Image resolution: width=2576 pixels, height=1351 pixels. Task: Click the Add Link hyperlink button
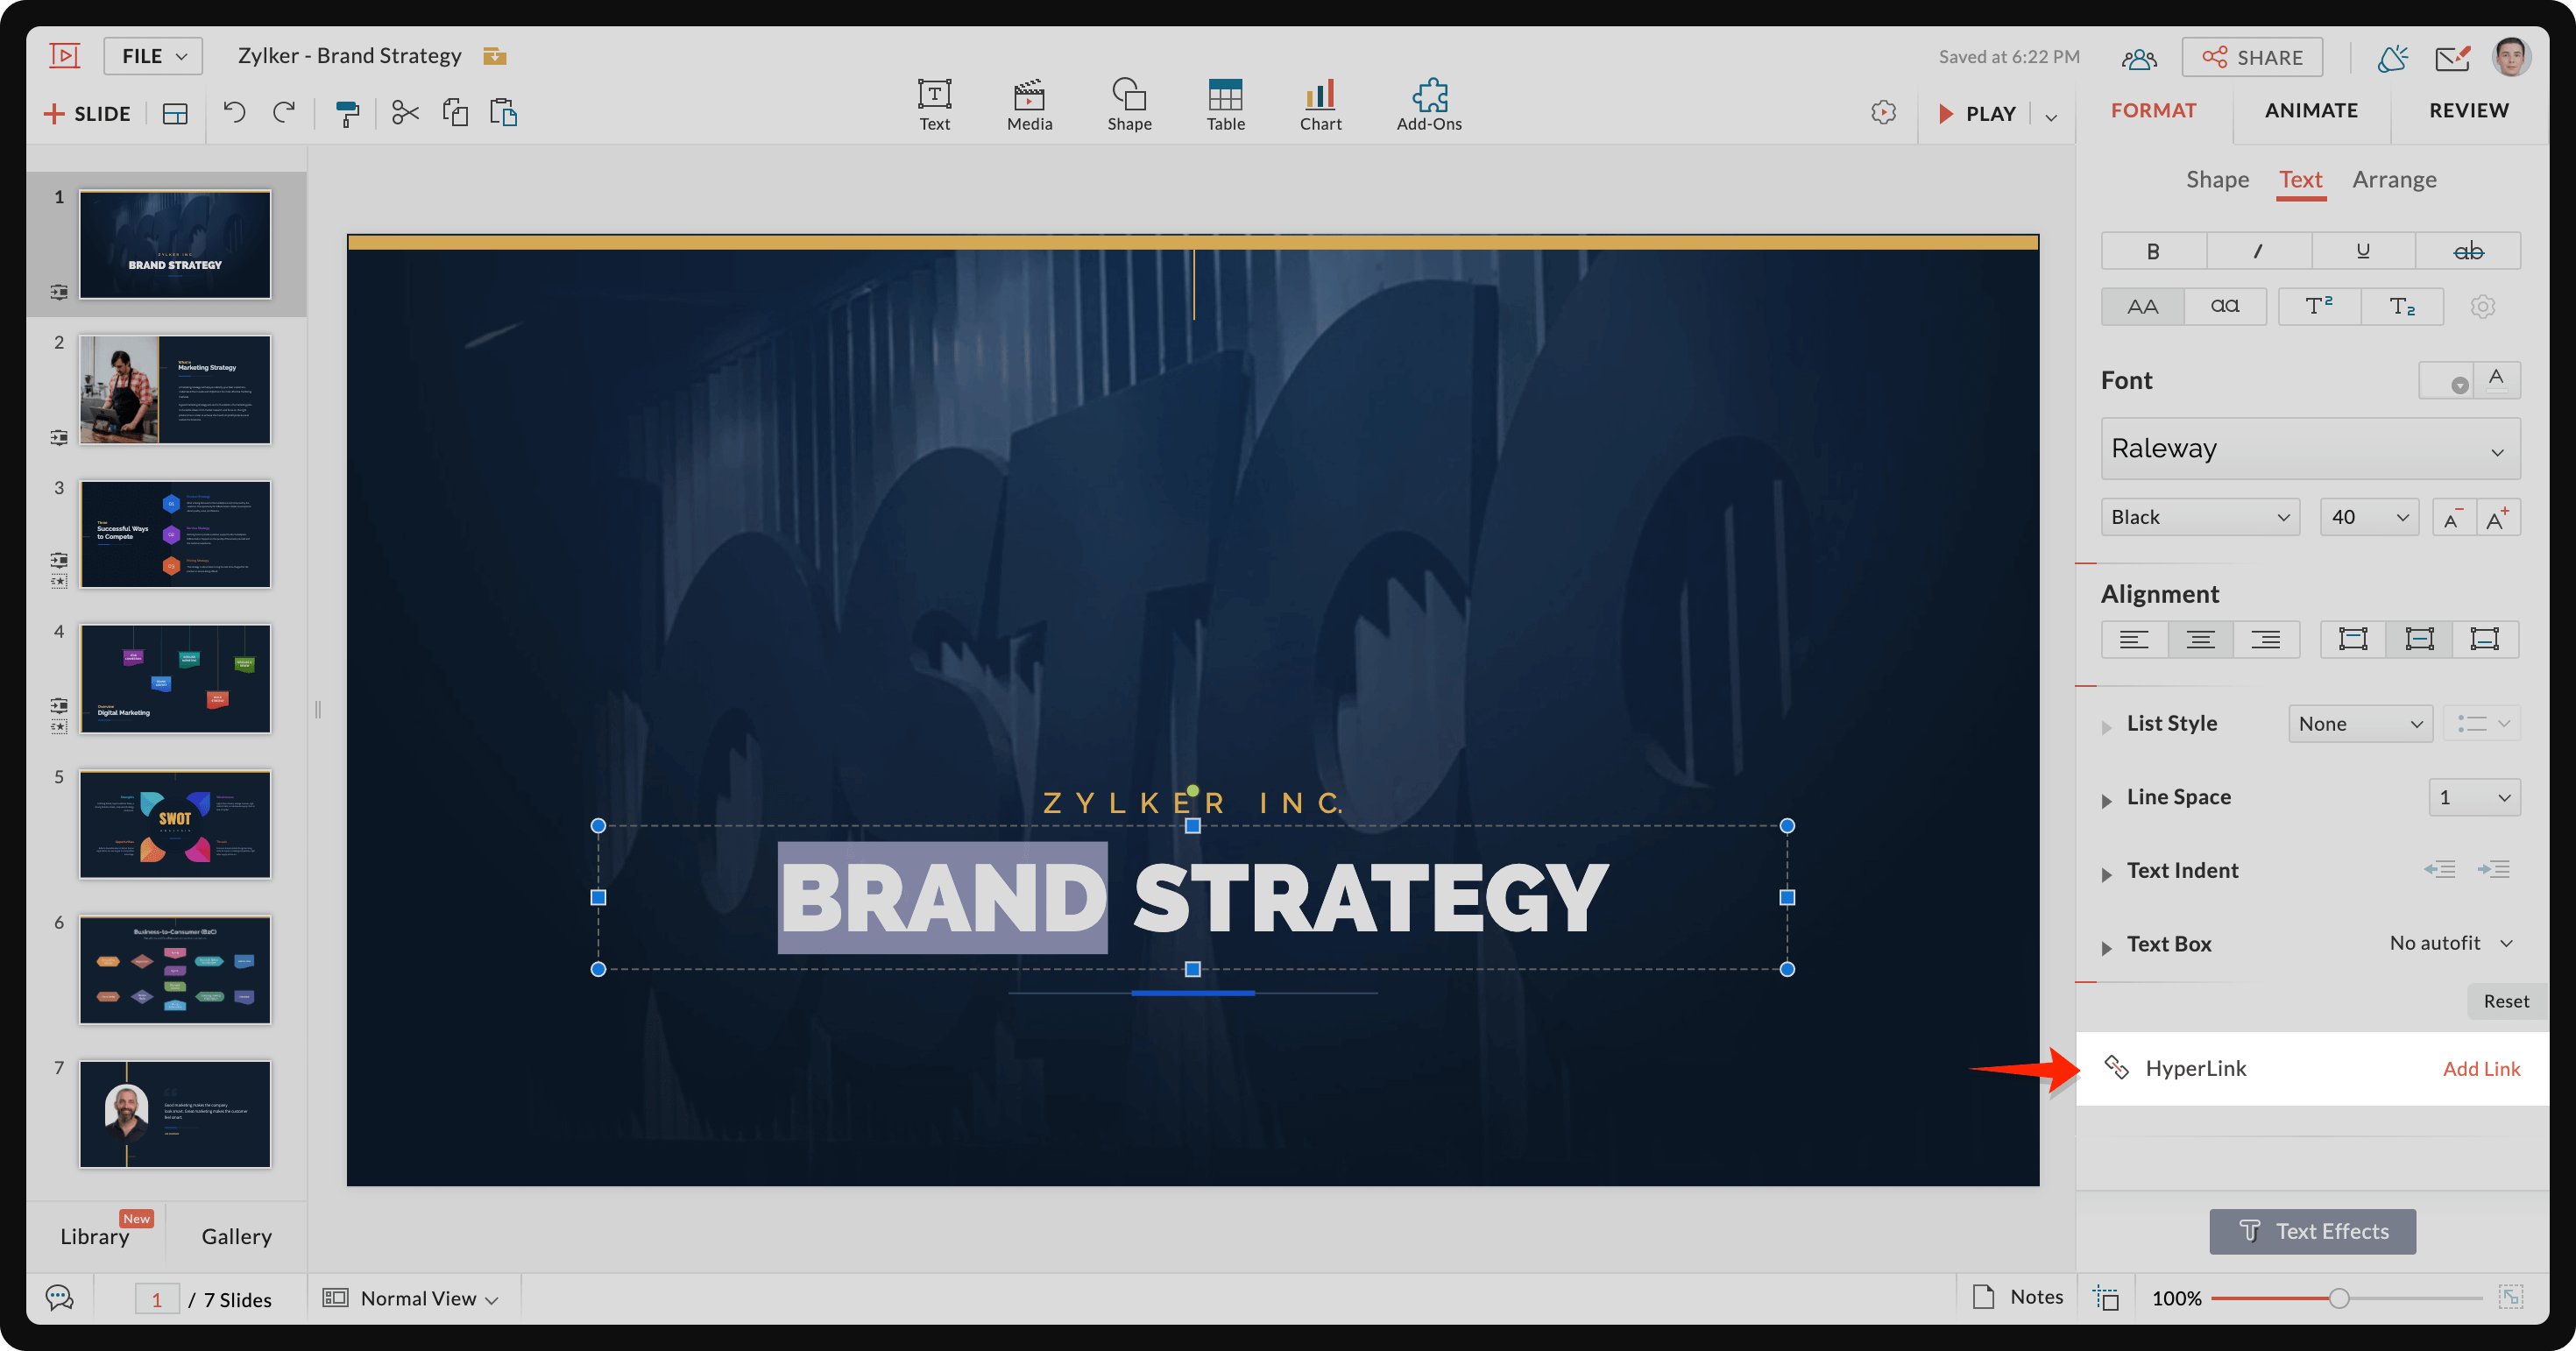tap(2480, 1068)
